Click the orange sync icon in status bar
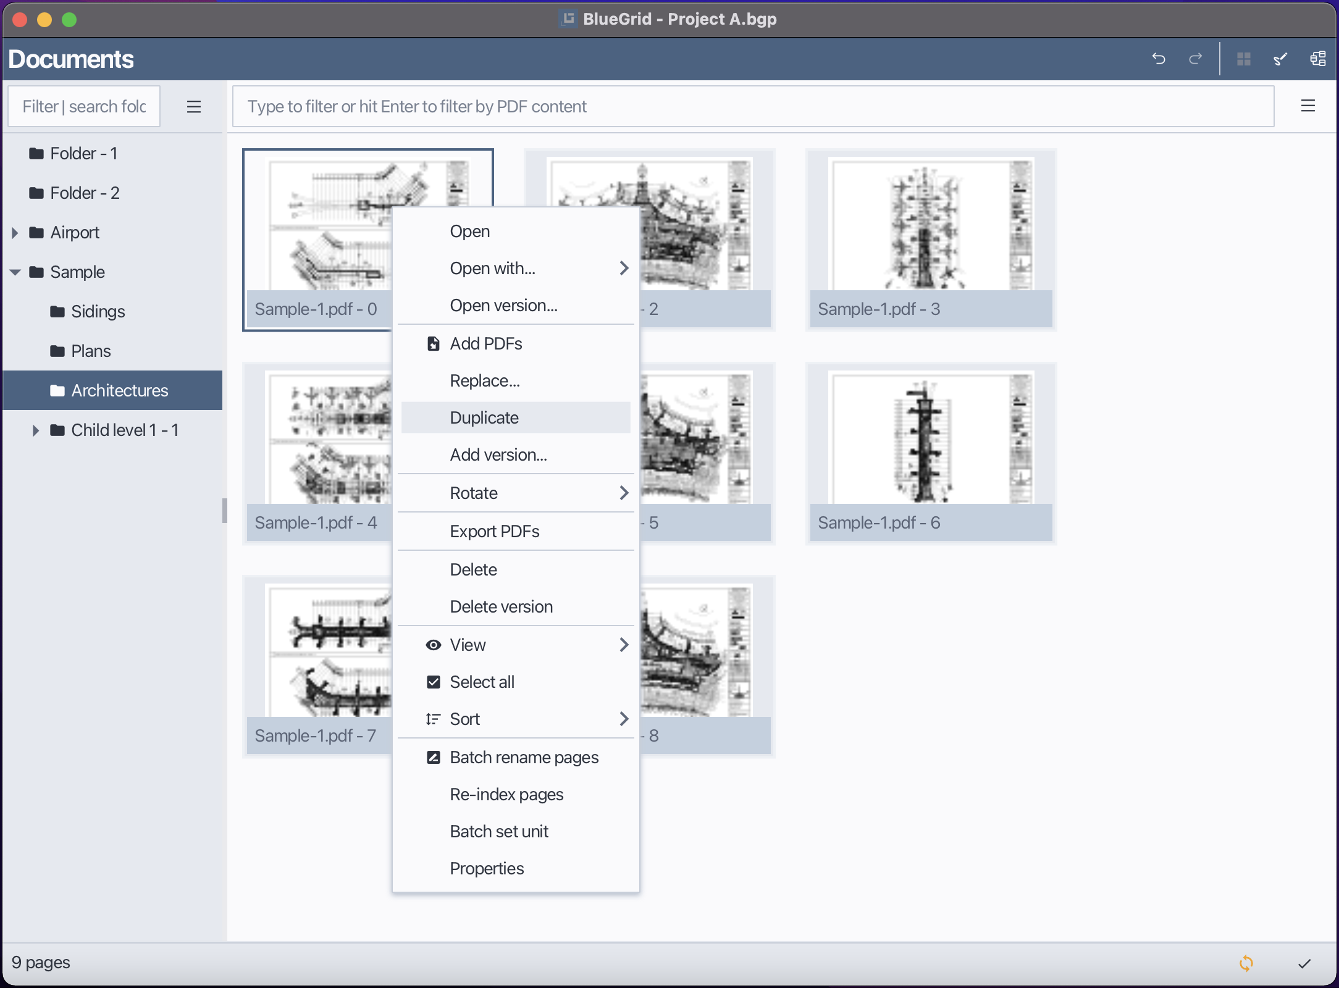The height and width of the screenshot is (988, 1339). [x=1246, y=963]
